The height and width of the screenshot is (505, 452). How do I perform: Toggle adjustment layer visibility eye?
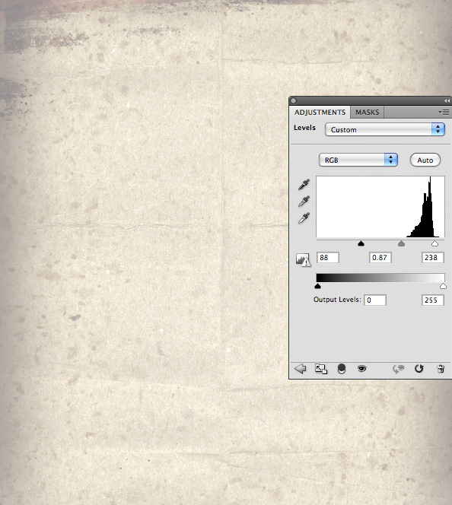pyautogui.click(x=361, y=368)
